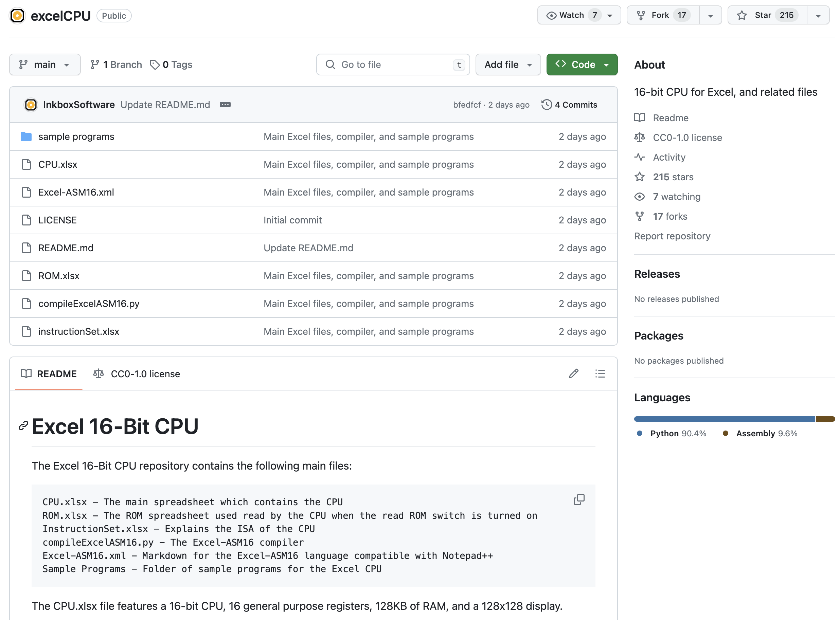Open the README outline list icon

coord(600,374)
